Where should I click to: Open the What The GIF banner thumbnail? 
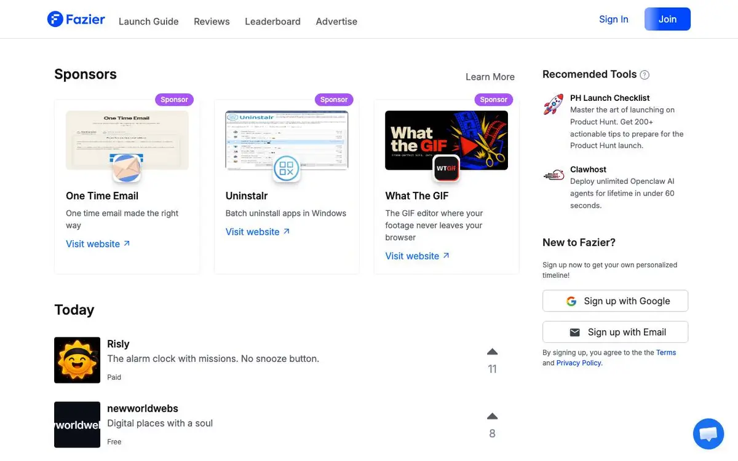(446, 140)
